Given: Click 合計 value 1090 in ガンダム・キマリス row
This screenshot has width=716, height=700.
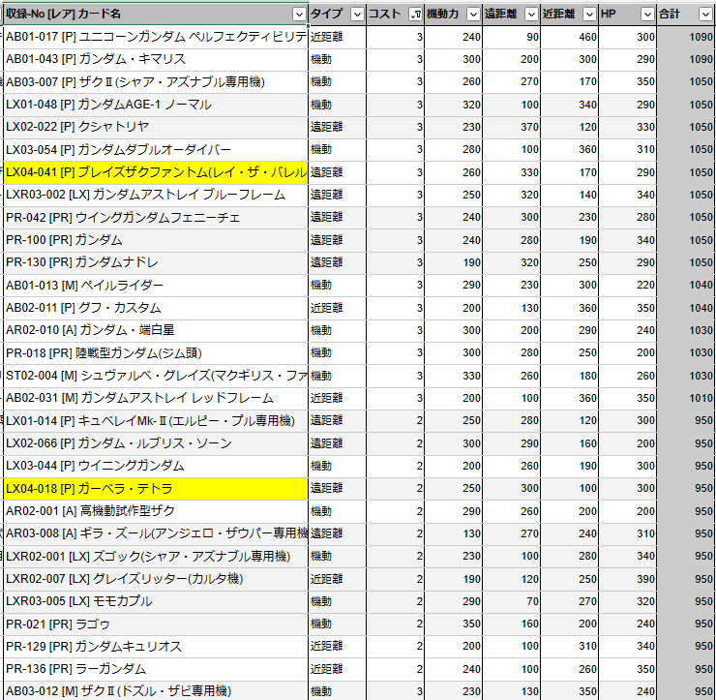Looking at the screenshot, I should point(686,59).
